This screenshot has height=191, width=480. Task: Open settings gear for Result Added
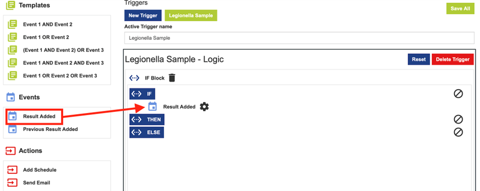[x=204, y=107]
